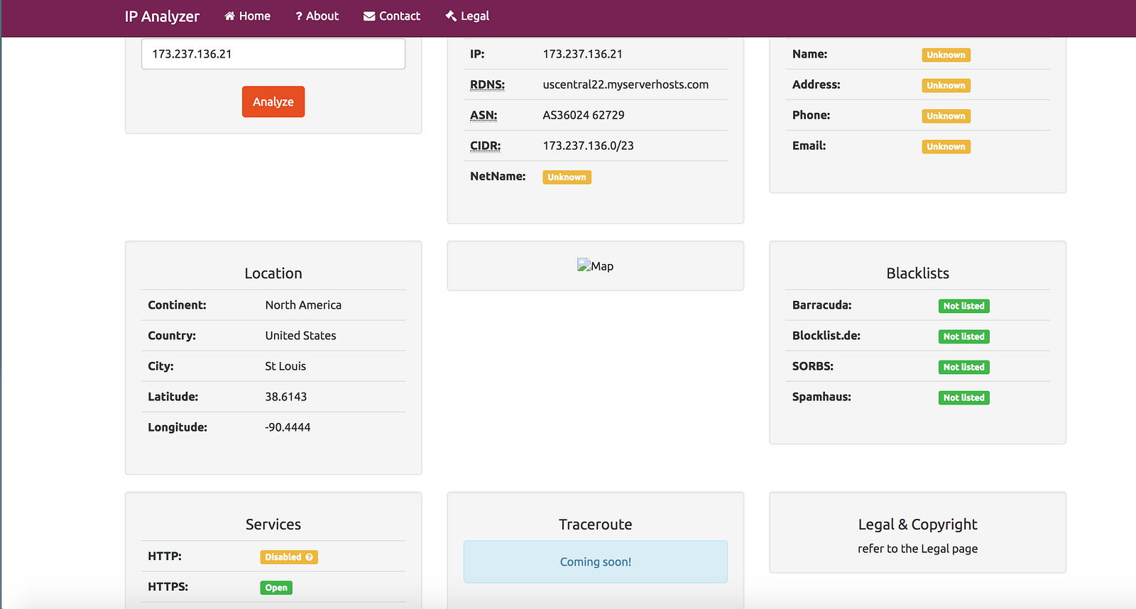Click the broken Map image
Image resolution: width=1136 pixels, height=609 pixels.
point(596,266)
